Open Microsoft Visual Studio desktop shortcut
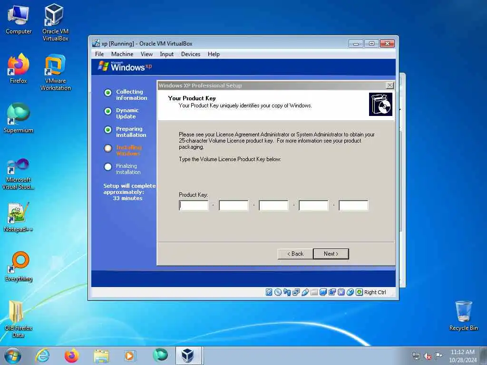Screen dimensions: 487x365 pyautogui.click(x=19, y=174)
